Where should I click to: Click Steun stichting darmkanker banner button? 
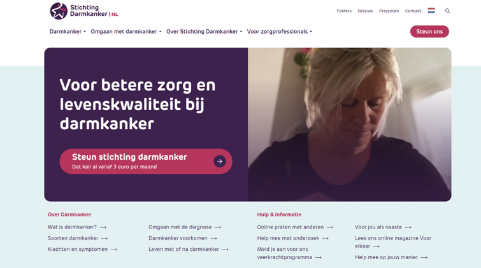coord(146,161)
